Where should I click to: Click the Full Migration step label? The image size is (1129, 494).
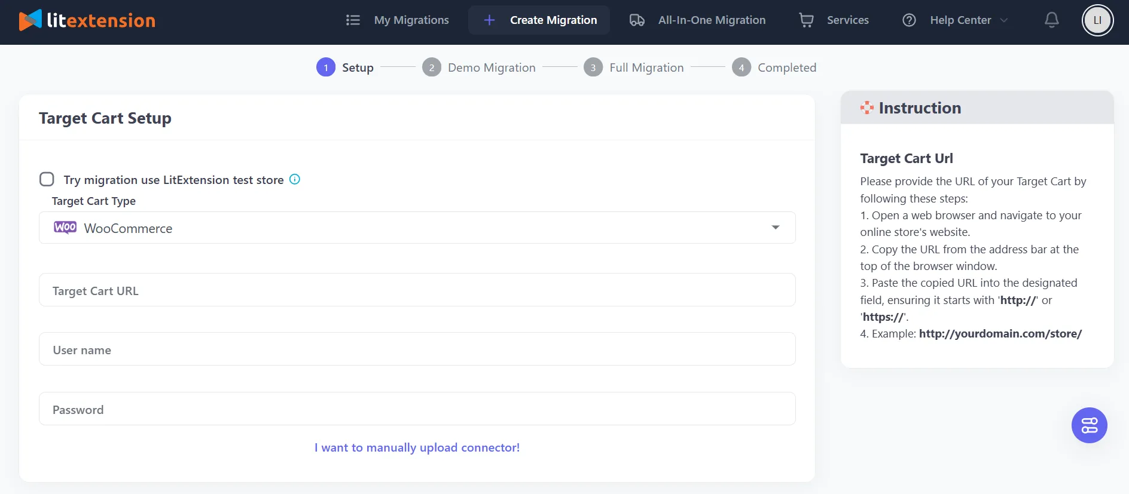click(646, 67)
